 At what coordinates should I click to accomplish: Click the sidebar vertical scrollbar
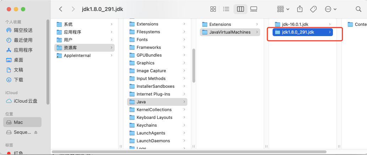(48, 62)
